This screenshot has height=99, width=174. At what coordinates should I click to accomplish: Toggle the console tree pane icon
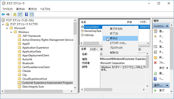pyautogui.click(x=20, y=14)
